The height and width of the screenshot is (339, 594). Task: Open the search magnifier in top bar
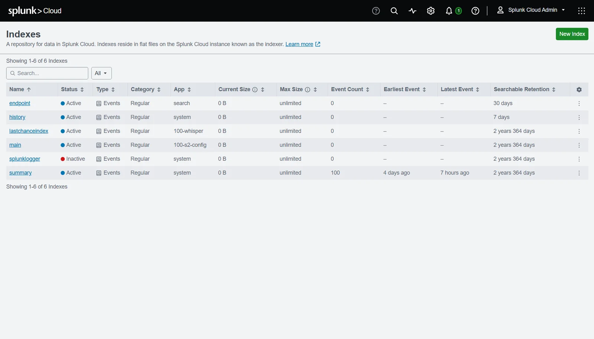[x=394, y=11]
